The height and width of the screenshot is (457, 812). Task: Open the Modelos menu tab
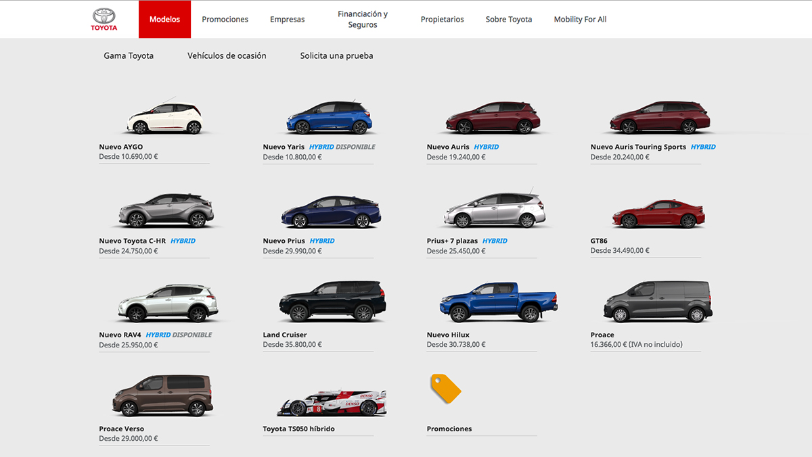164,20
